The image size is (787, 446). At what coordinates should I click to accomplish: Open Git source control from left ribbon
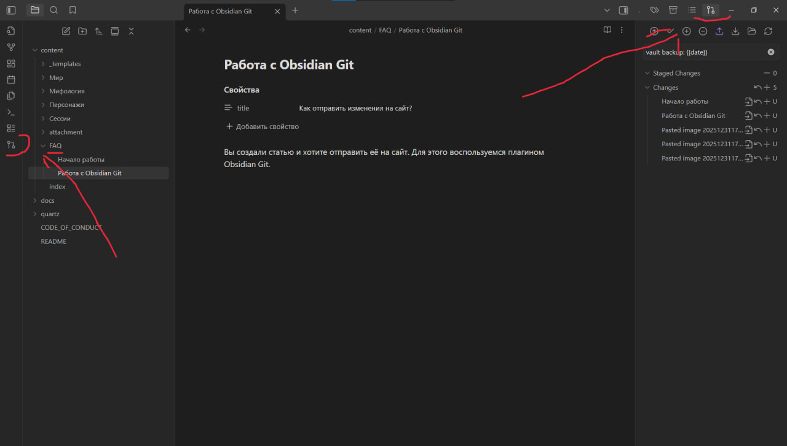11,145
